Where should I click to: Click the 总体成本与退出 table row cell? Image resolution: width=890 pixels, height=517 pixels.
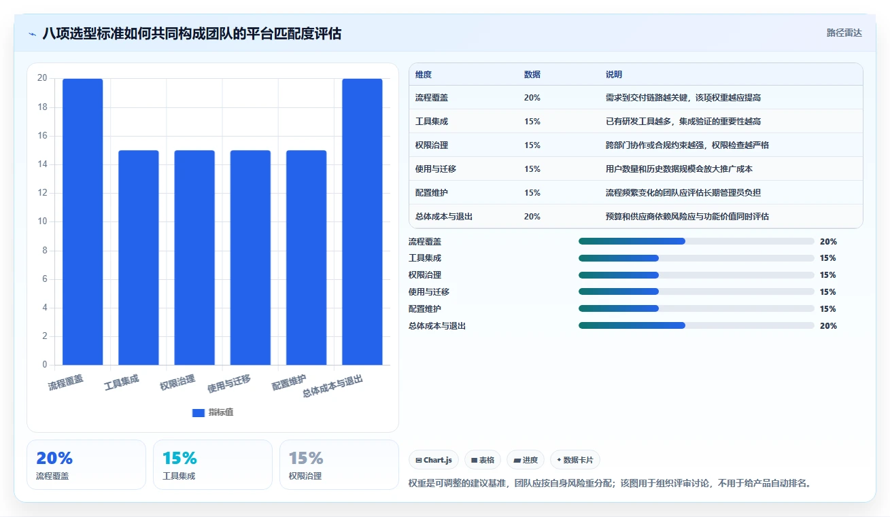pos(444,217)
